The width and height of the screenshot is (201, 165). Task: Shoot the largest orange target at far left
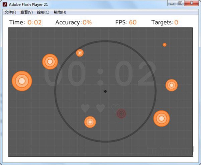point(22,81)
